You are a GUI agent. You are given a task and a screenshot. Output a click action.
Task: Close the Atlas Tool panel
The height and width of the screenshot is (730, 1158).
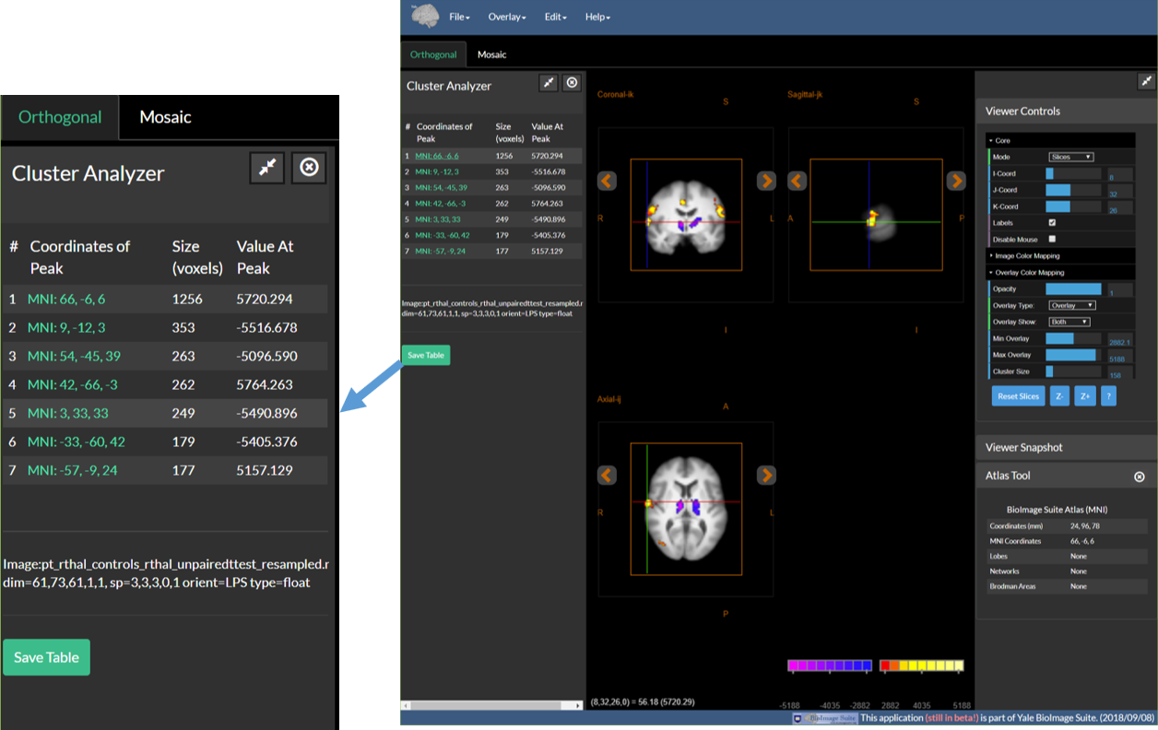click(x=1139, y=477)
